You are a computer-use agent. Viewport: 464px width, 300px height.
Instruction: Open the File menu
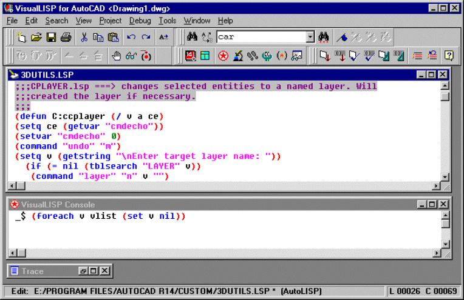[12, 21]
